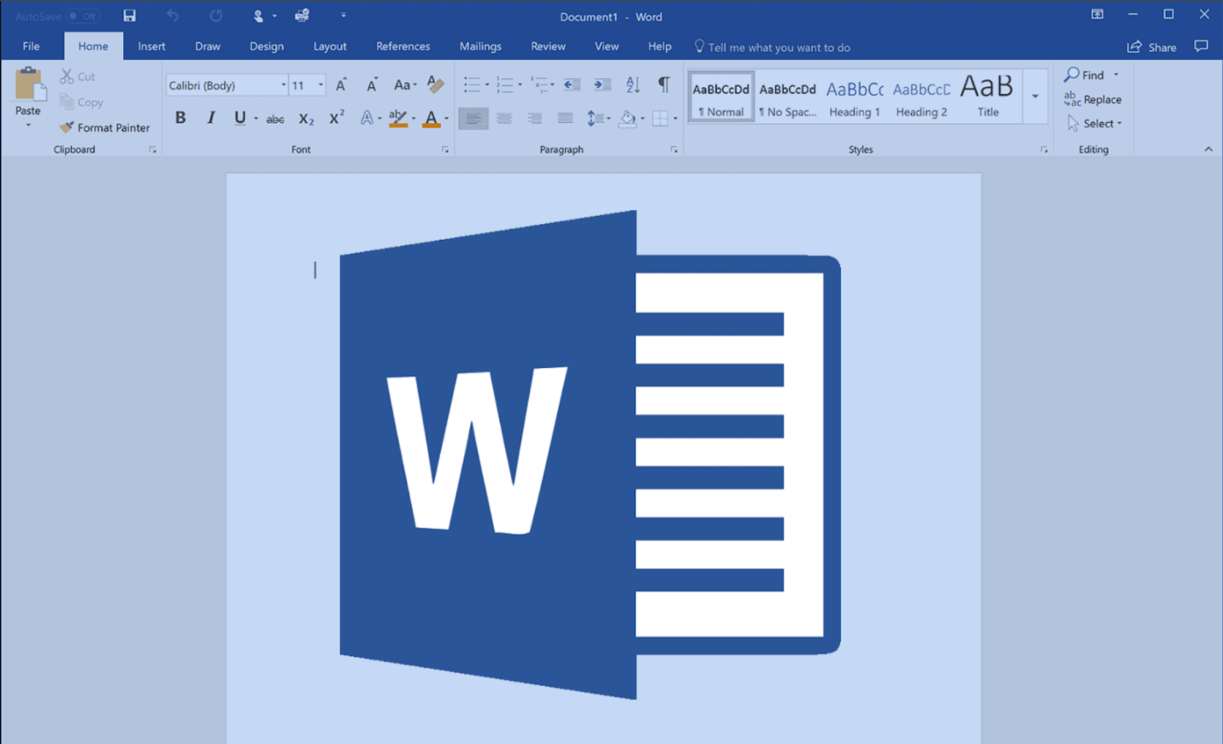The image size is (1223, 744).
Task: Apply subscript to text
Action: click(305, 118)
